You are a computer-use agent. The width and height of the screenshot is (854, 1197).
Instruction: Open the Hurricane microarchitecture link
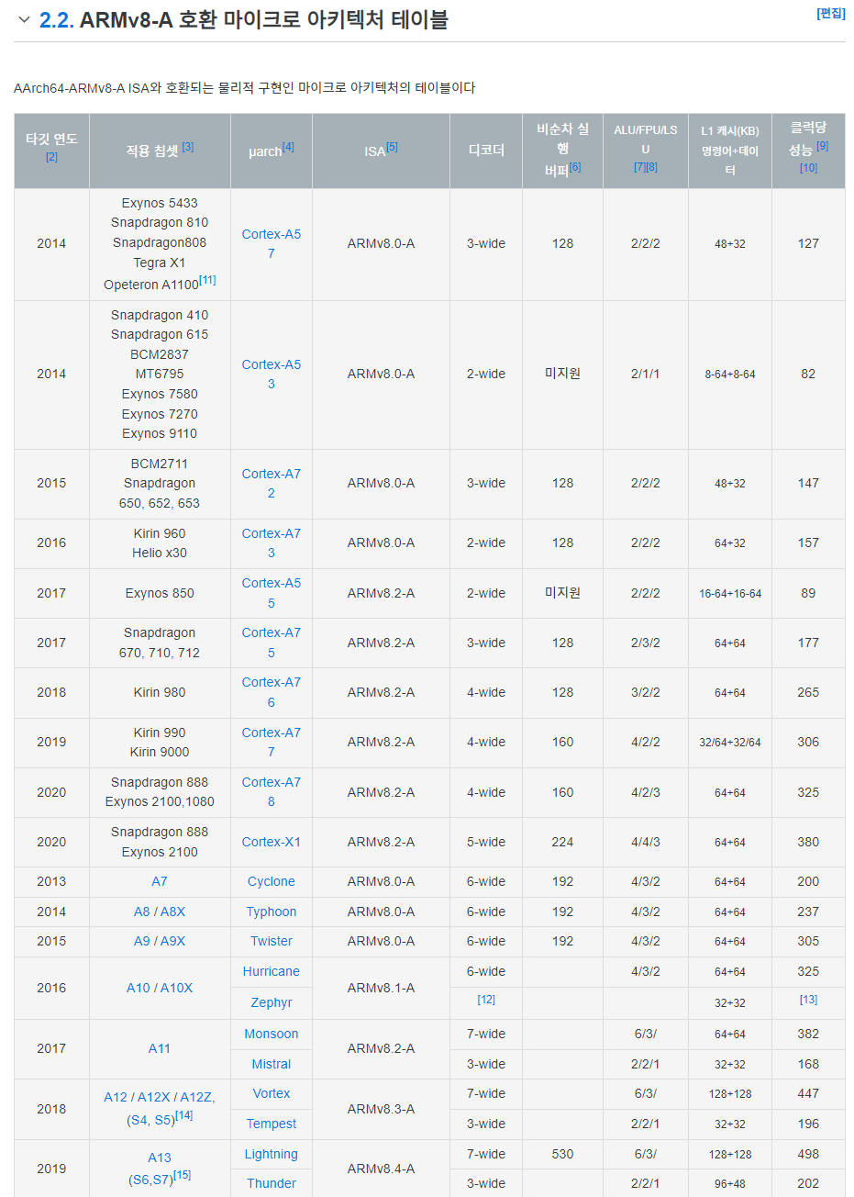pos(272,971)
